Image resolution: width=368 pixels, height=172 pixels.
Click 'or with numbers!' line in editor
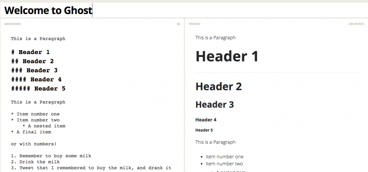(x=33, y=144)
